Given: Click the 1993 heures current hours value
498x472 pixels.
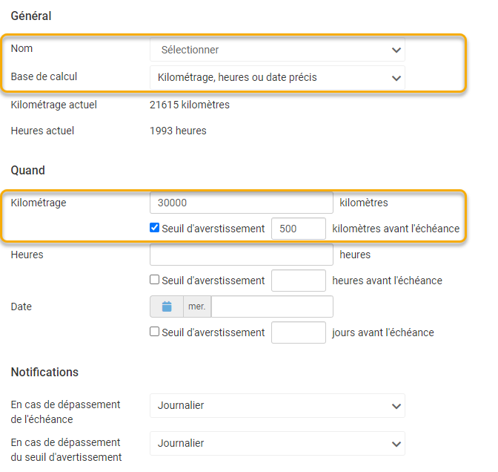Looking at the screenshot, I should [178, 131].
